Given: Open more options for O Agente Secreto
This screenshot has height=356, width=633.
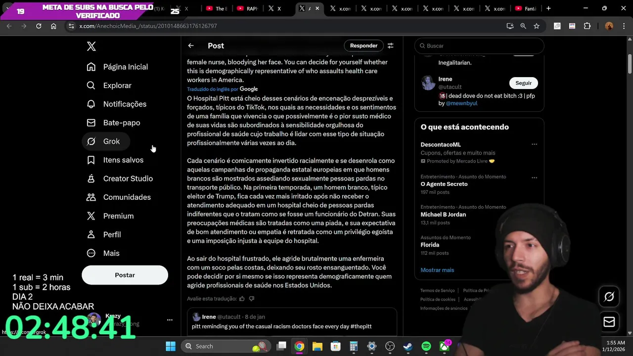Looking at the screenshot, I should pos(534,177).
